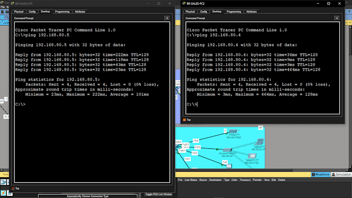Click the Select tool icon in toolbar
This screenshot has height=198, width=352.
[2, 17]
